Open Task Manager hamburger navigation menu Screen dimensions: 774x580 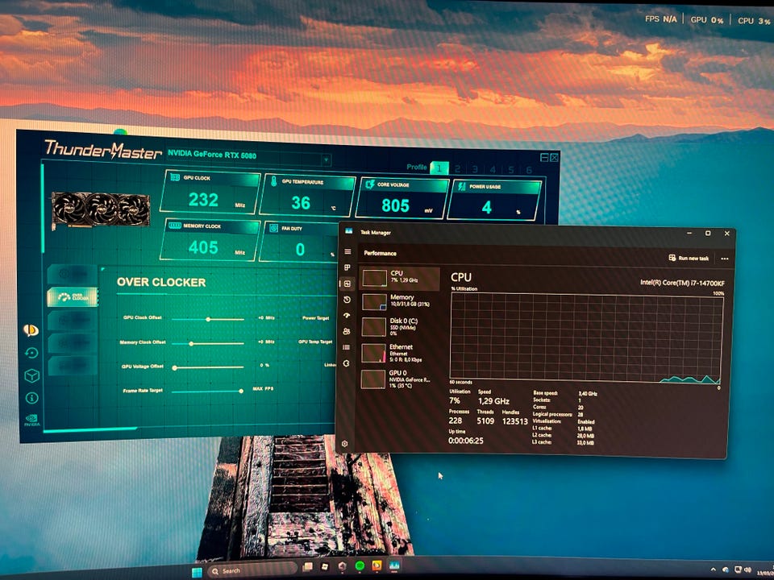pos(347,251)
